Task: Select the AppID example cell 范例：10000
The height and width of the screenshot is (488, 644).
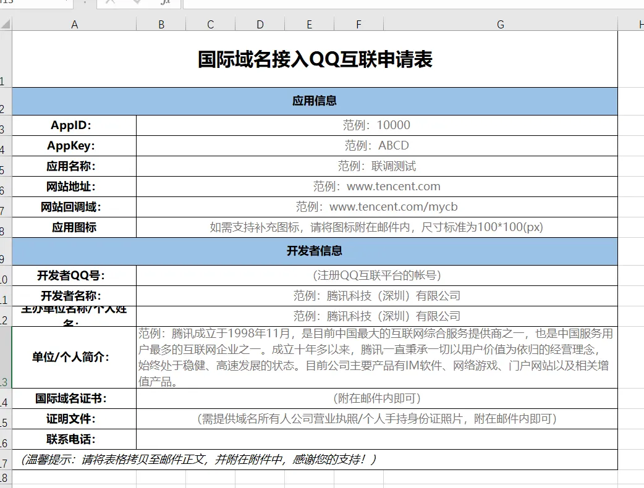Action: tap(376, 125)
